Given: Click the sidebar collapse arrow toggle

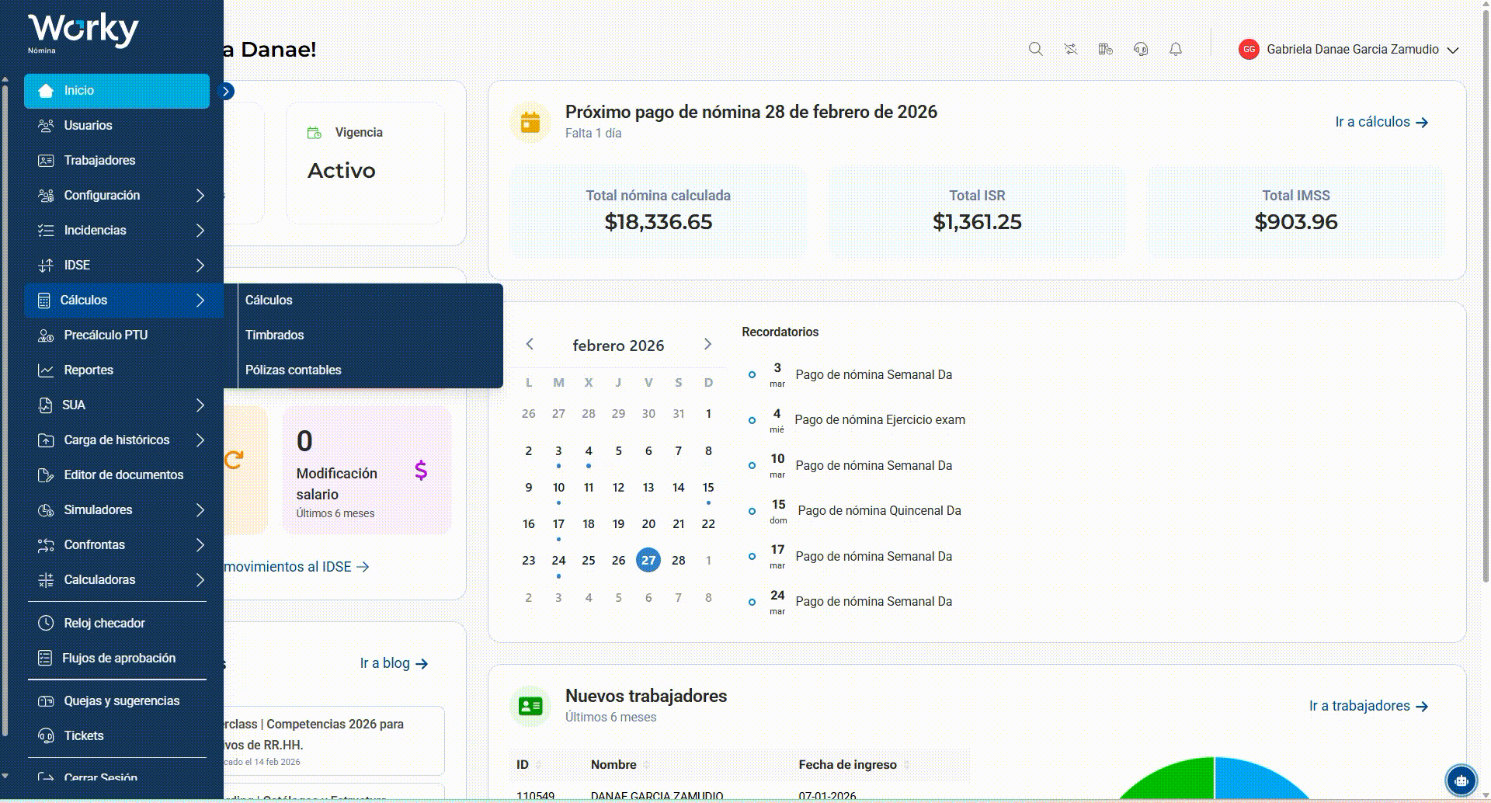Looking at the screenshot, I should (226, 92).
